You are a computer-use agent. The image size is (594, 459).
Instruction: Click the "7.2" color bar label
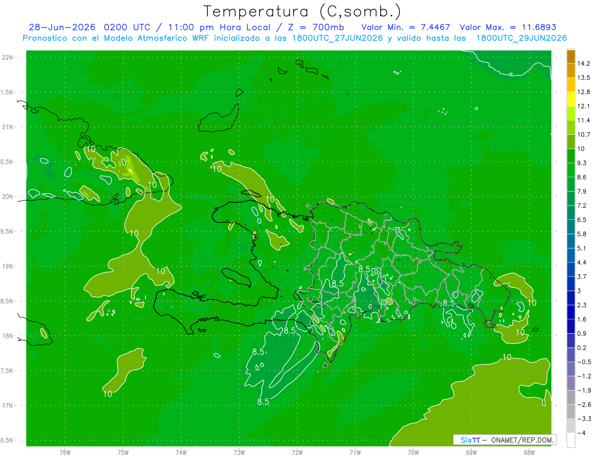583,205
